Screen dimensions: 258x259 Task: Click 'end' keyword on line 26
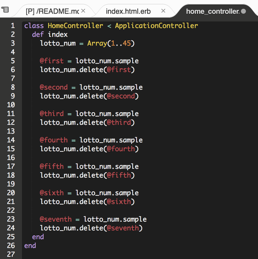pyautogui.click(x=30, y=246)
